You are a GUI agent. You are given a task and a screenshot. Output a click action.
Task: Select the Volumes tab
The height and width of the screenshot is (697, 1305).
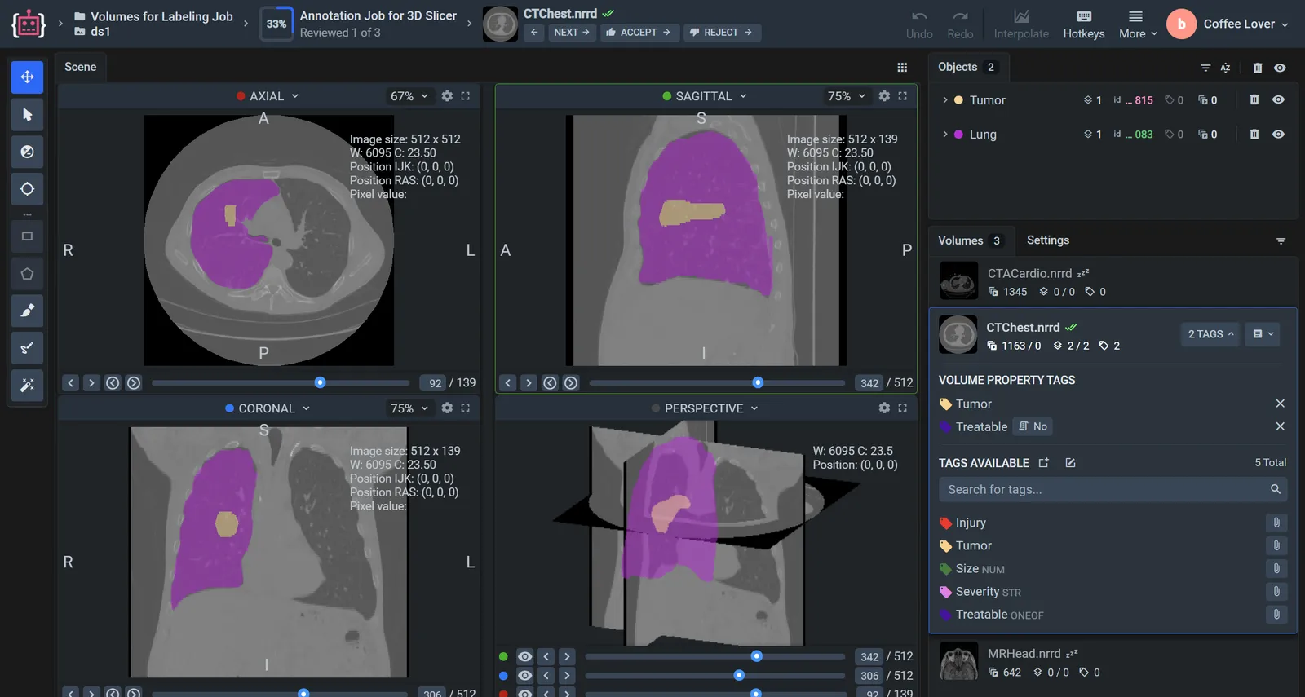tap(971, 240)
